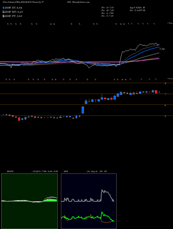
Task: Click the last large red candle
Action: point(156,92)
